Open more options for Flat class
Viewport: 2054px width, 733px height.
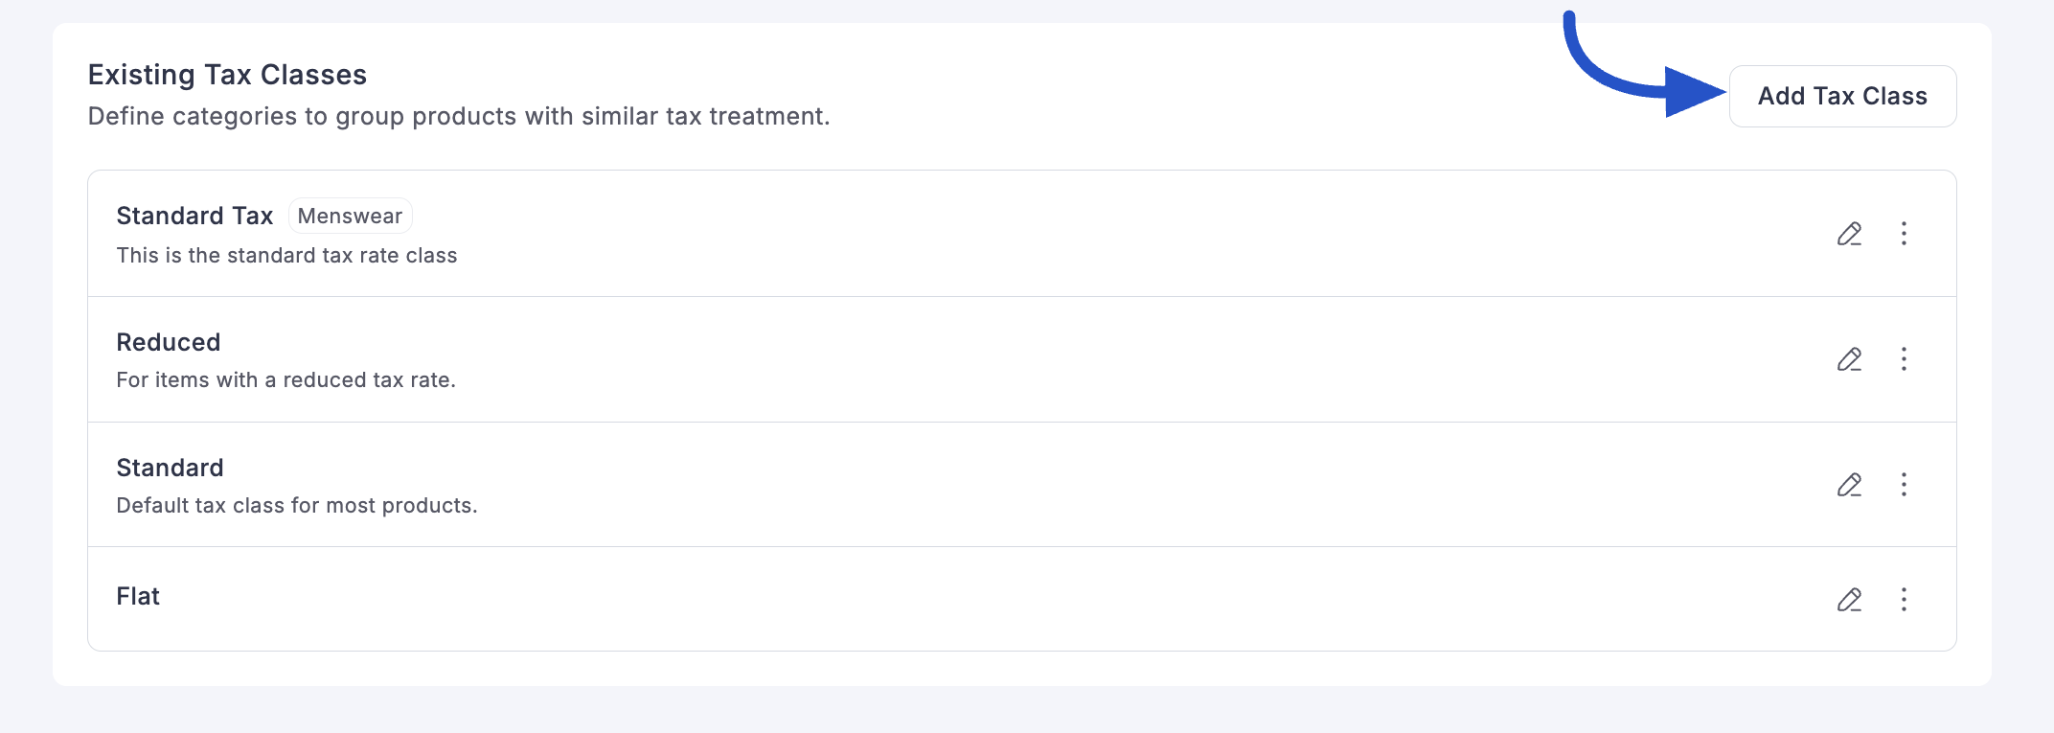tap(1904, 600)
